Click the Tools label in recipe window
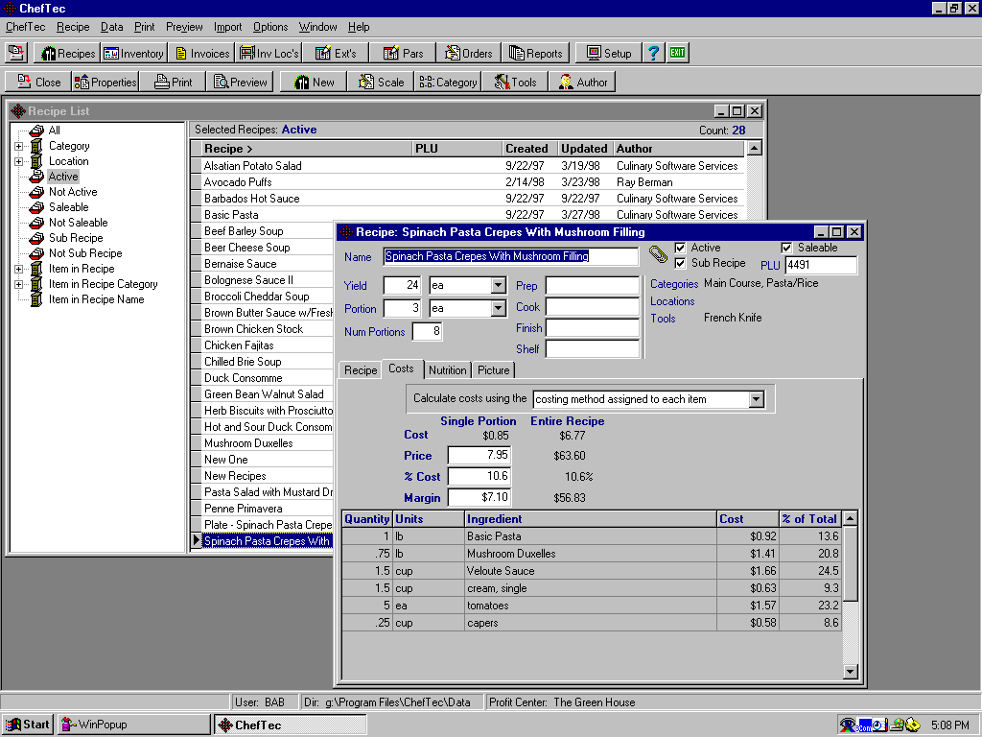 click(x=663, y=319)
